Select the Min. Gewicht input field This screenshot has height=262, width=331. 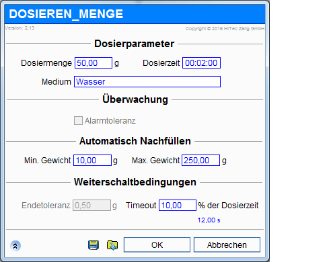(x=92, y=161)
